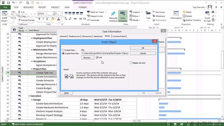Open the font size dropdown
This screenshot has height=126, width=224.
point(61,13)
